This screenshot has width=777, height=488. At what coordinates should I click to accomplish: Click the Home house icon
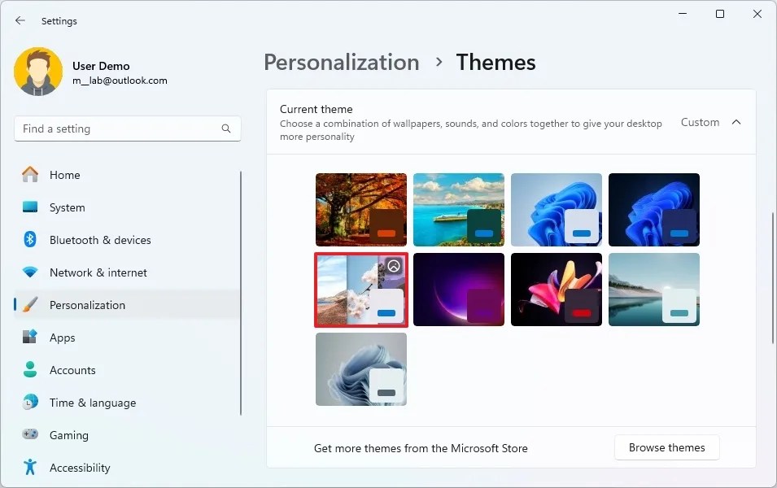(x=28, y=175)
